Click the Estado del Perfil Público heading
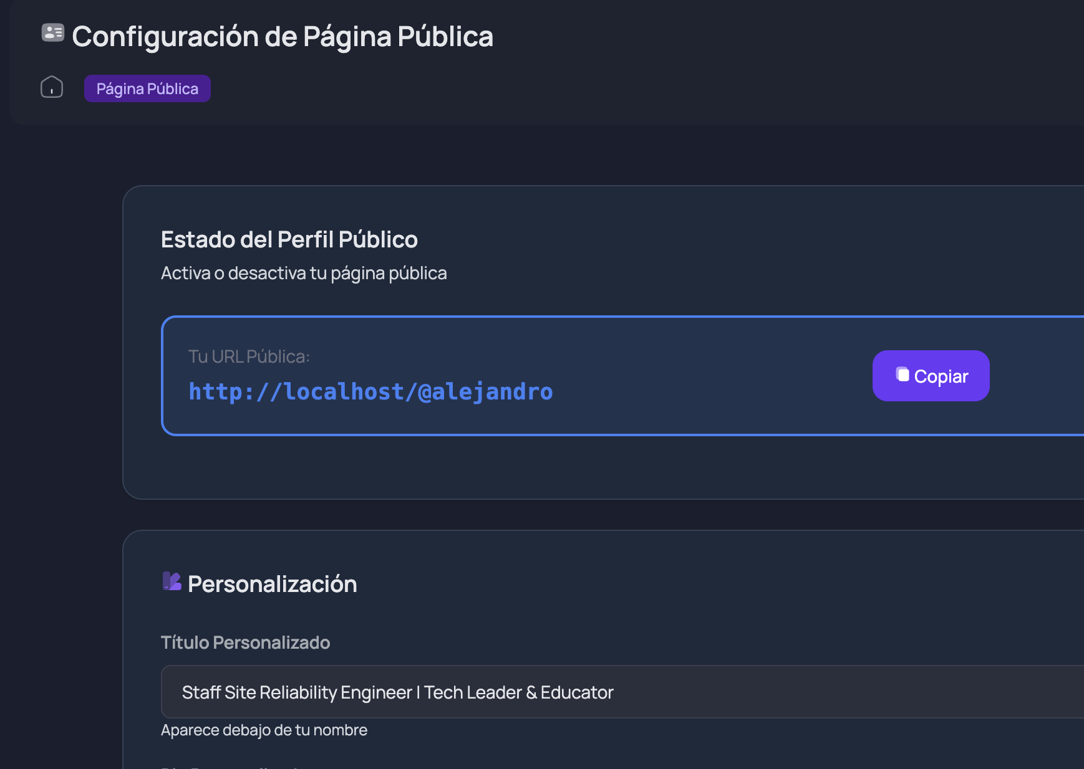The image size is (1084, 769). click(x=289, y=239)
